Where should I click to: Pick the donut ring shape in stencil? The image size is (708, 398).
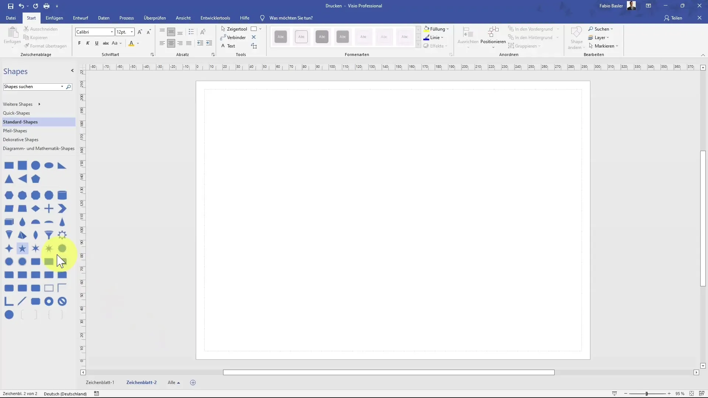[x=49, y=301]
